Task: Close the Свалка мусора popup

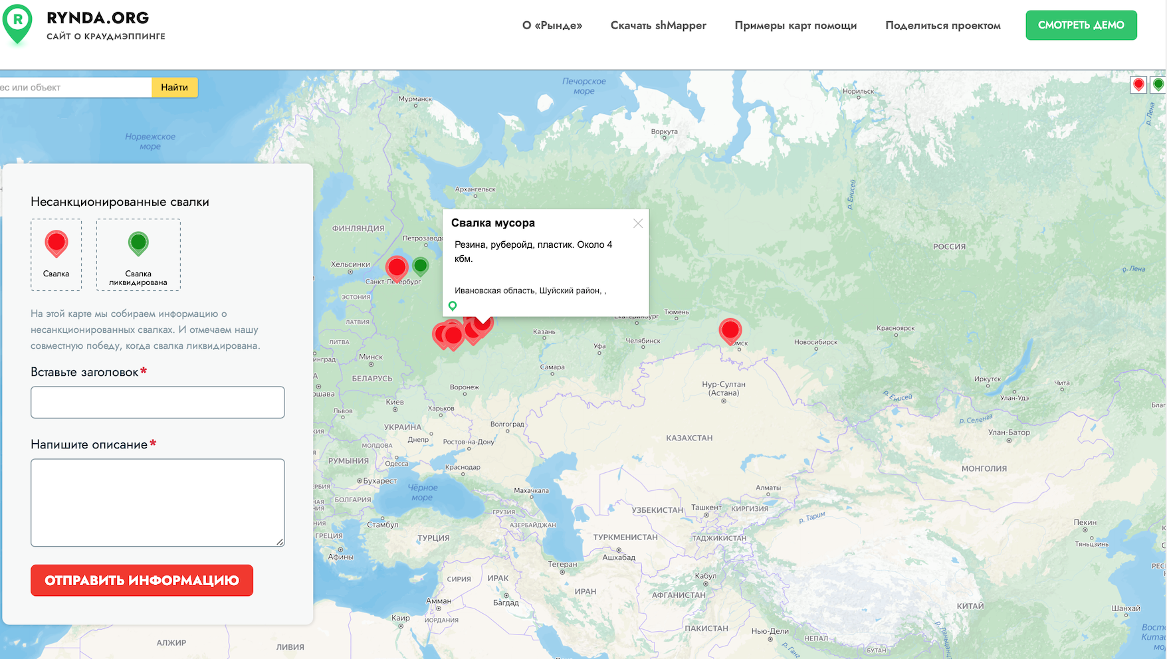Action: point(637,223)
